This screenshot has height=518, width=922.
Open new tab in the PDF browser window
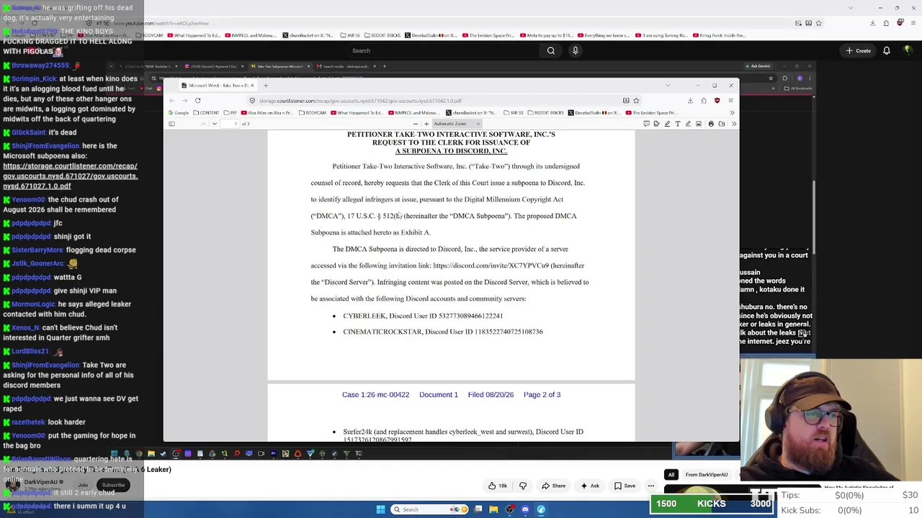tap(265, 86)
